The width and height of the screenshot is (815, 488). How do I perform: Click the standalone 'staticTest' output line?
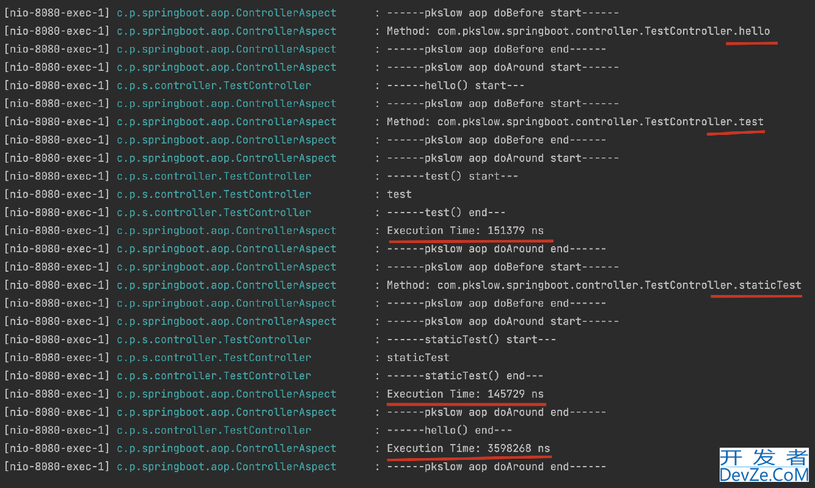click(418, 358)
